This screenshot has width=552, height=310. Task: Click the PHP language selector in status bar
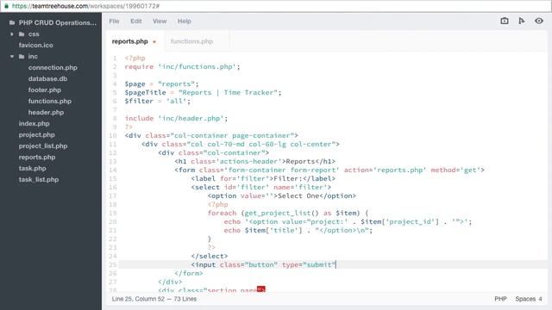tap(500, 299)
